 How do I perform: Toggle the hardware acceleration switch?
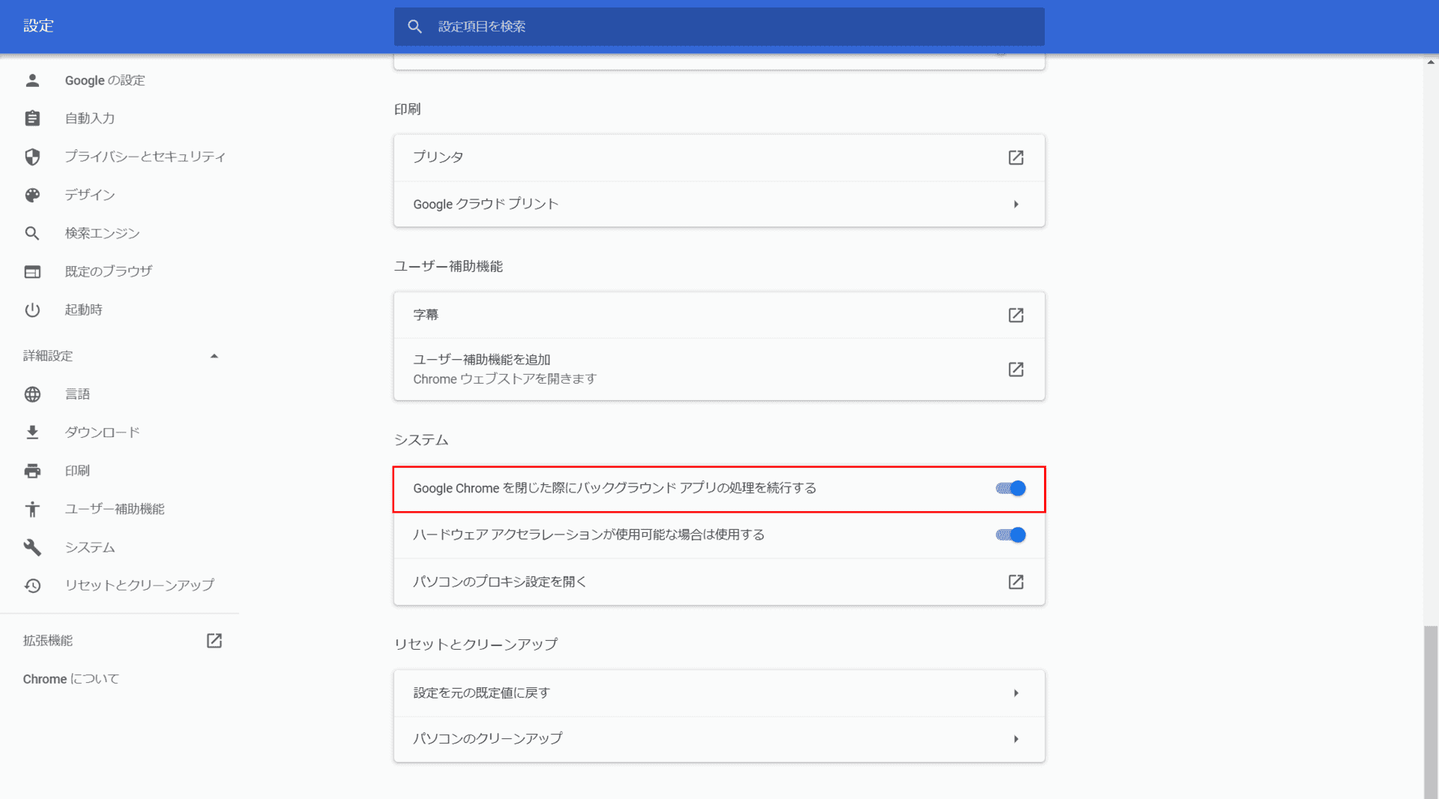point(1010,535)
